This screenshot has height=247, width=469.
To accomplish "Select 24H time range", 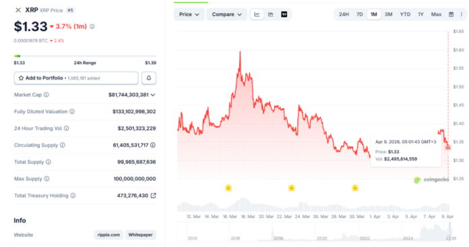I will [x=344, y=14].
